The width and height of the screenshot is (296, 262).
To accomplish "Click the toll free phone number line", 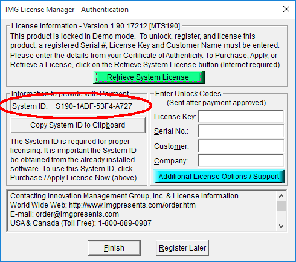I will click(81, 223).
